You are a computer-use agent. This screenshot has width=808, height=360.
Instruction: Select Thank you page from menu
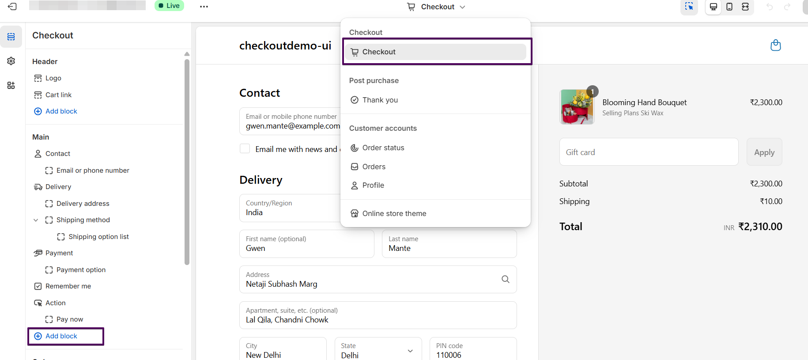380,100
